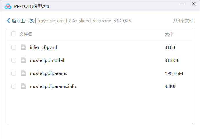Select the infer_cfg.yml file name
This screenshot has height=139, width=200.
click(43, 47)
